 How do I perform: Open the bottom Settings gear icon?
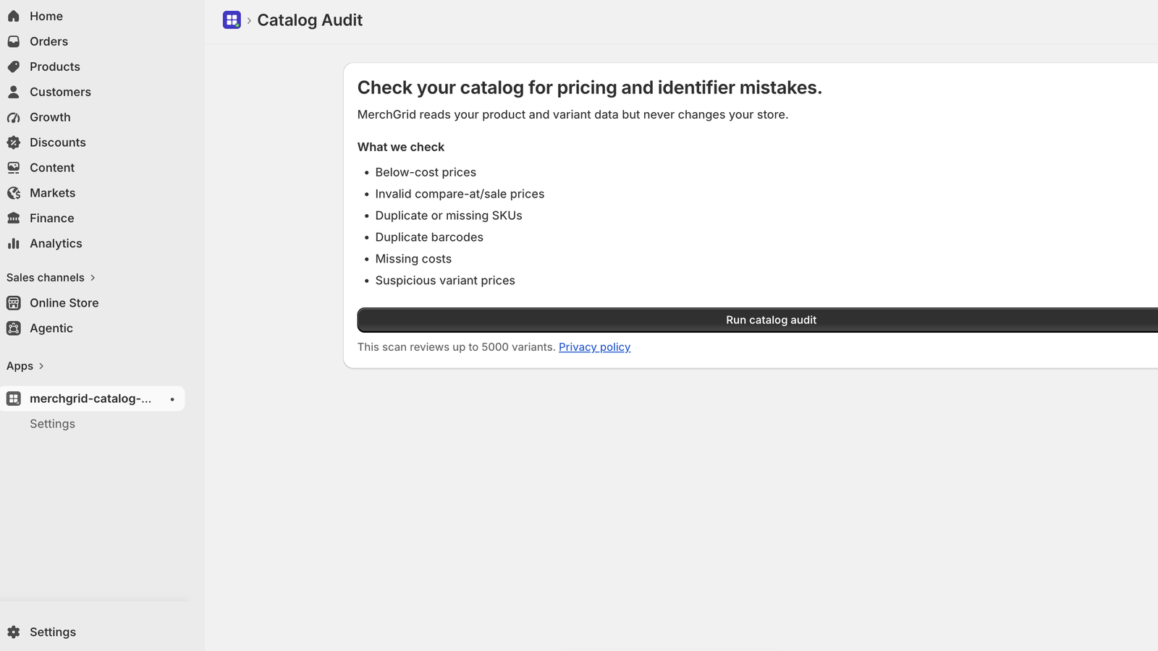(x=14, y=632)
